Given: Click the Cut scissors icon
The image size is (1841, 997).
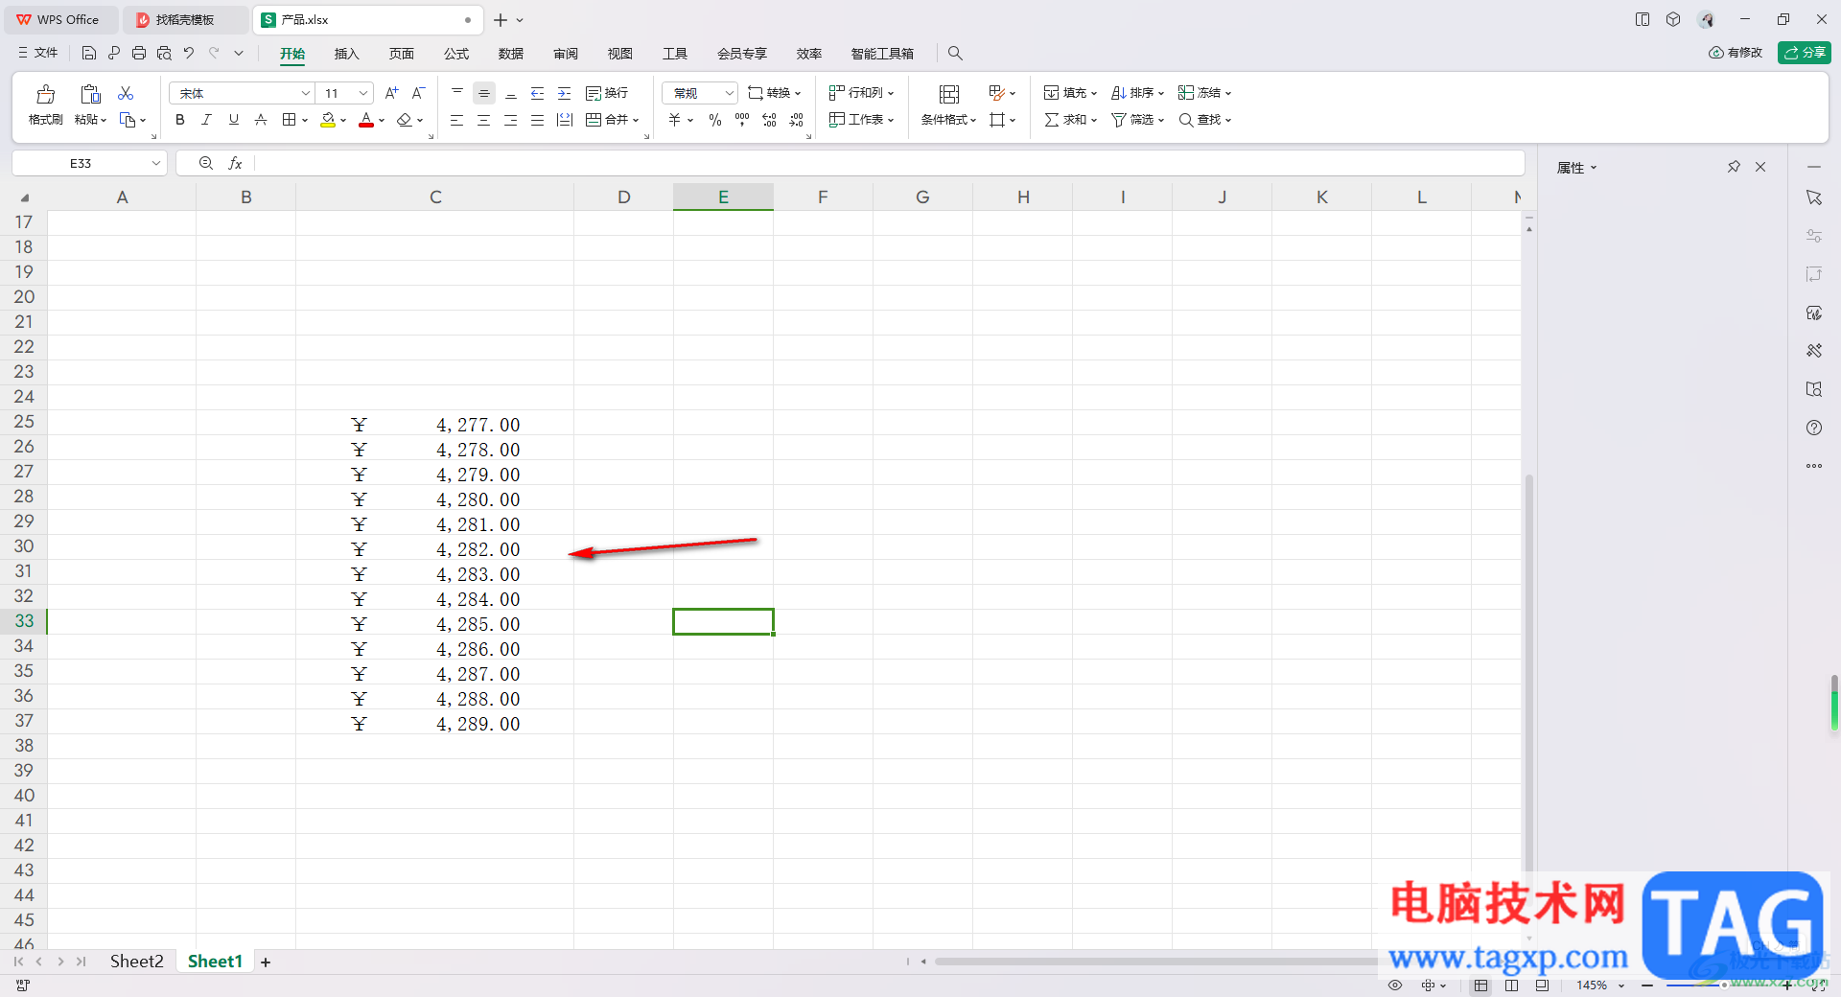Looking at the screenshot, I should [126, 93].
